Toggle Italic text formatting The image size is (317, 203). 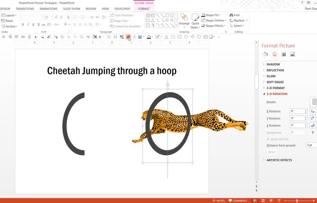point(28,25)
